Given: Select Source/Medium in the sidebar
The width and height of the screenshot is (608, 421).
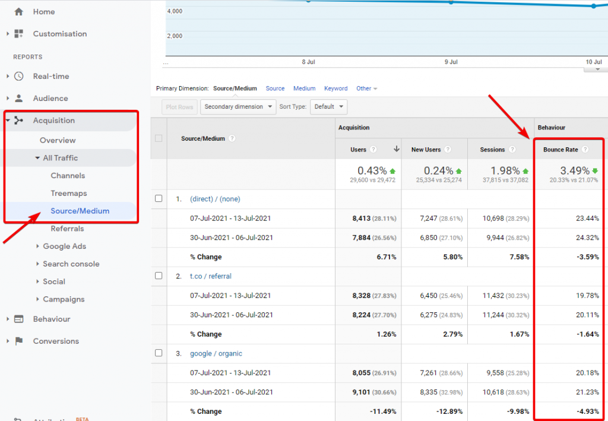Looking at the screenshot, I should (80, 211).
